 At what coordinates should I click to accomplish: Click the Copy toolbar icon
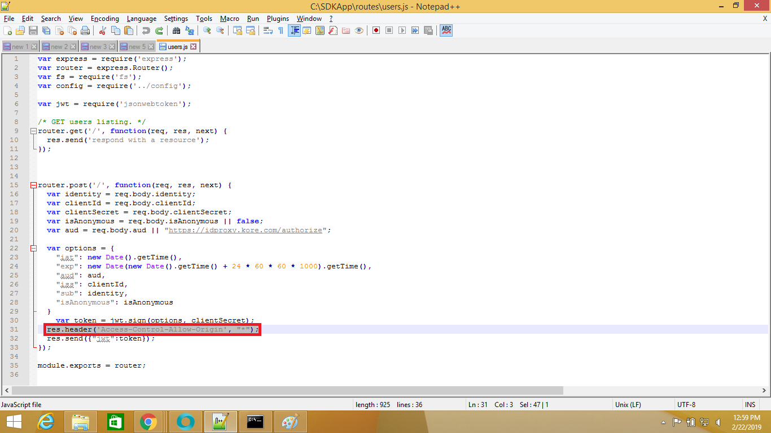point(115,30)
